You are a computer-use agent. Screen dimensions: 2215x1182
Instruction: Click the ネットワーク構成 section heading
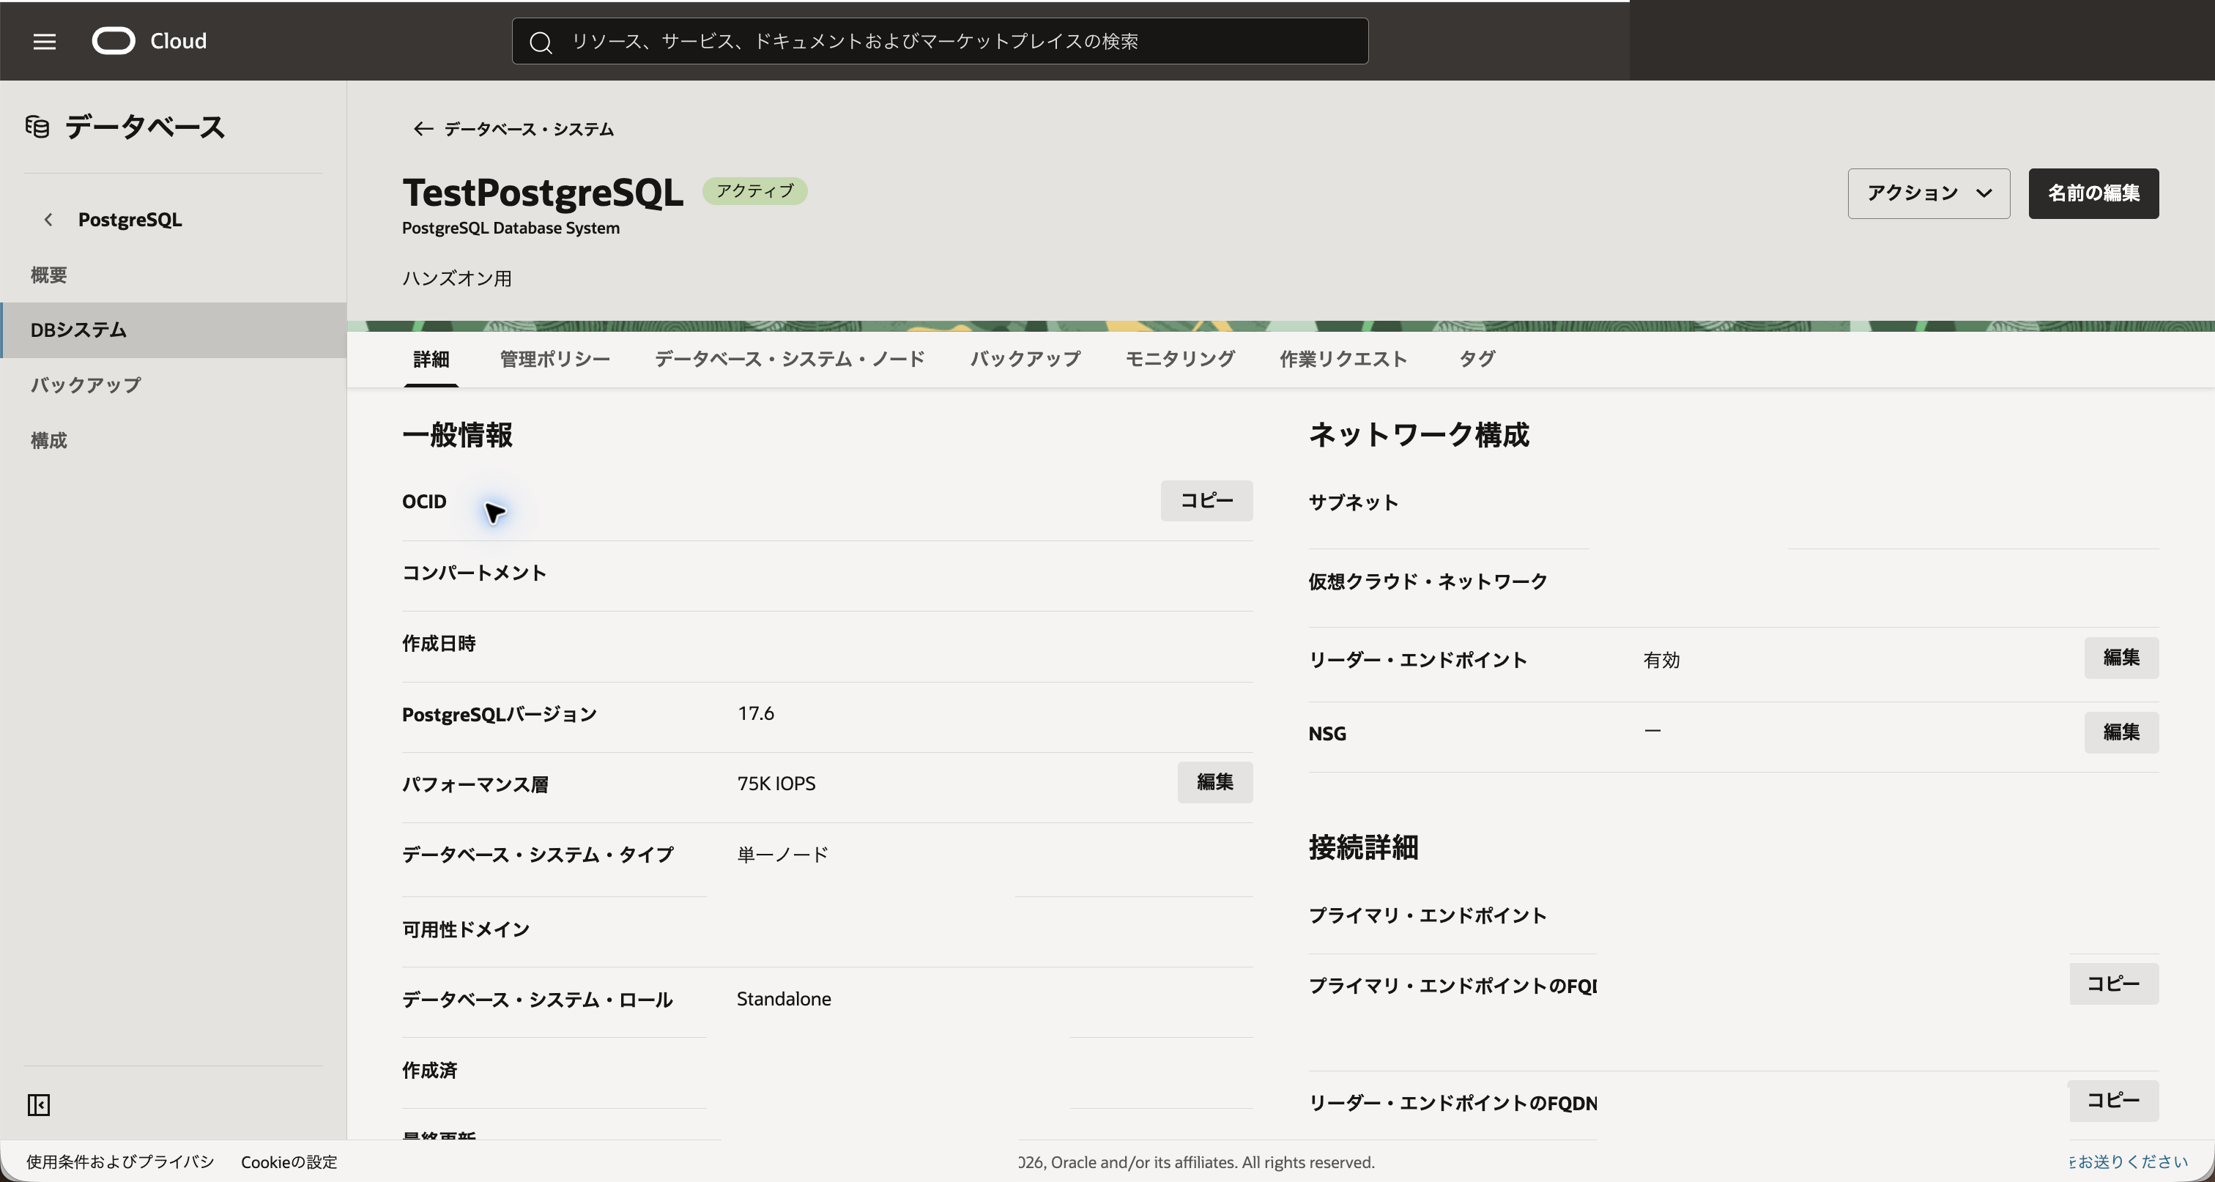click(1419, 435)
